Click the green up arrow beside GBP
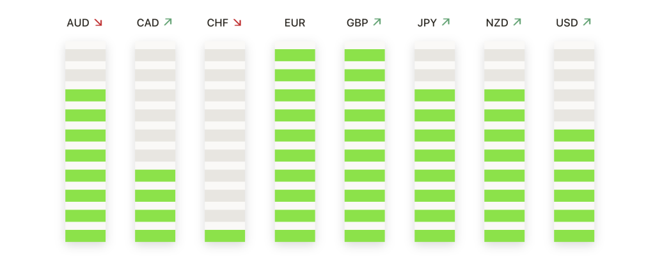The width and height of the screenshot is (655, 265). tap(377, 22)
